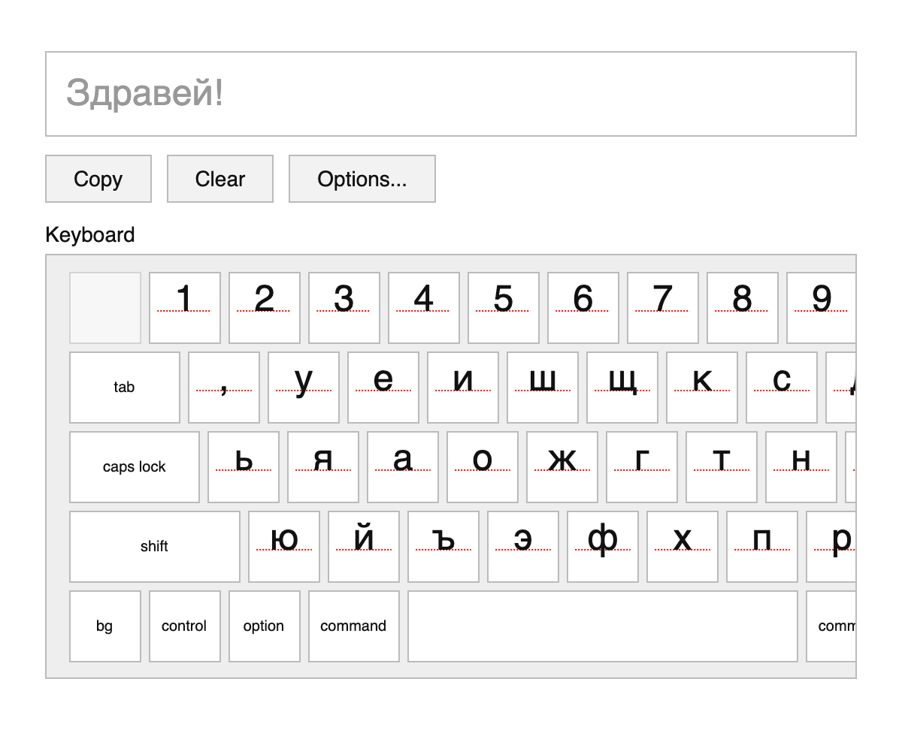Hit the spacebar on virtual keyboard
Viewport: 902px width, 730px height.
pyautogui.click(x=602, y=626)
